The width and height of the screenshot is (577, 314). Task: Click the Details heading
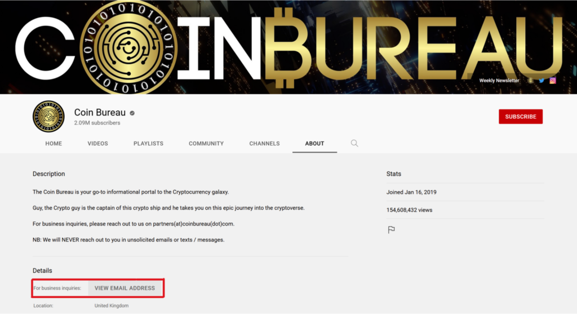pyautogui.click(x=42, y=271)
